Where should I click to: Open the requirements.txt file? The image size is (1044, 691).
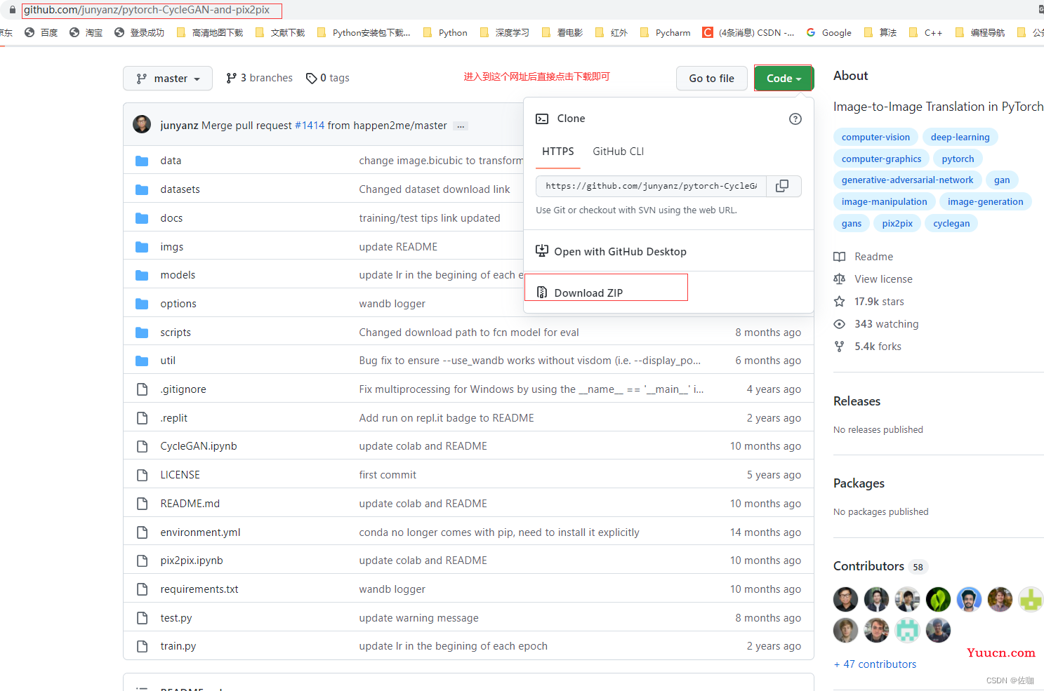(199, 589)
